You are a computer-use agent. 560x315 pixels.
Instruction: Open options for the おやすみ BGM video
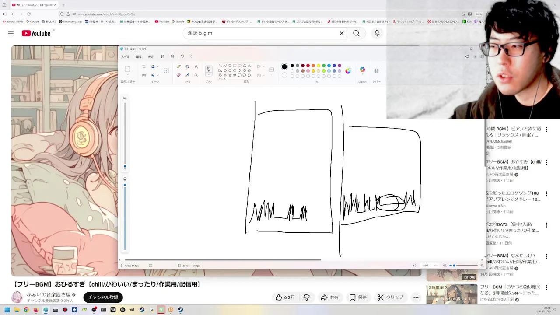coord(546,163)
